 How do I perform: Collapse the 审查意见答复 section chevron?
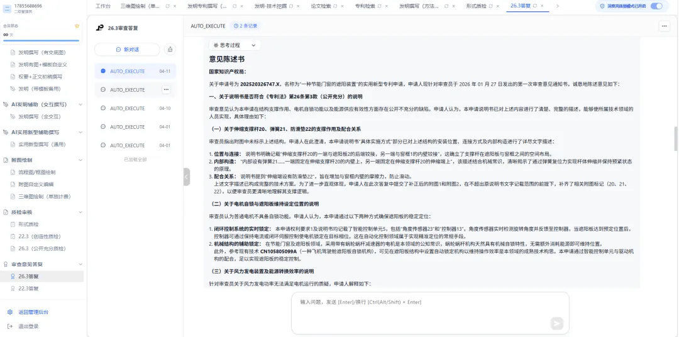pyautogui.click(x=80, y=264)
